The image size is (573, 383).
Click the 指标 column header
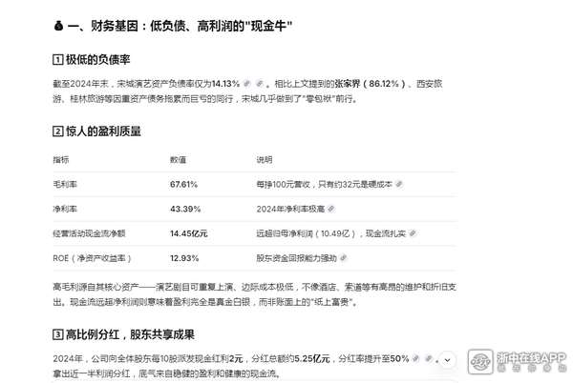click(60, 159)
